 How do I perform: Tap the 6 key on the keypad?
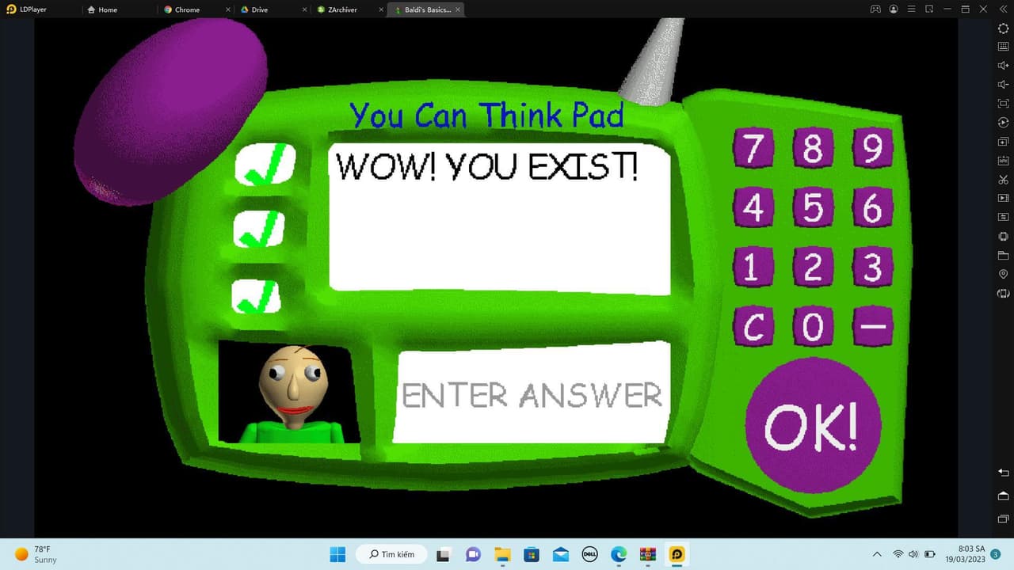pyautogui.click(x=872, y=207)
